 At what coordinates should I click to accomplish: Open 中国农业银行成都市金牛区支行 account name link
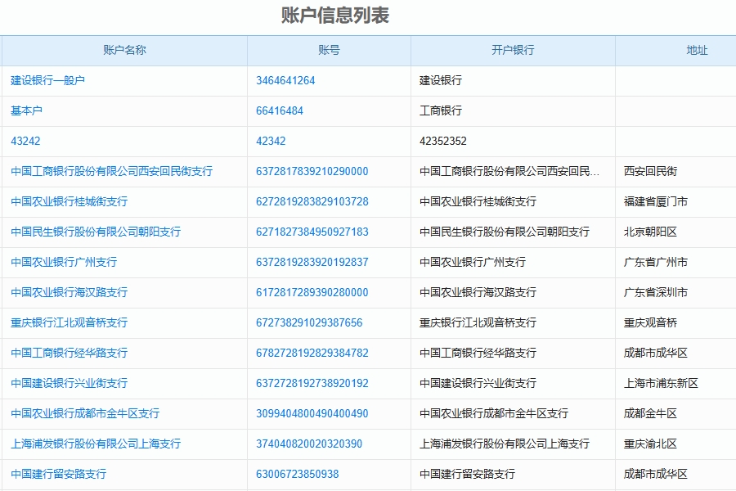(85, 413)
